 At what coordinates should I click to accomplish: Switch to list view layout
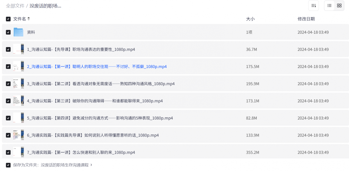click(x=329, y=6)
